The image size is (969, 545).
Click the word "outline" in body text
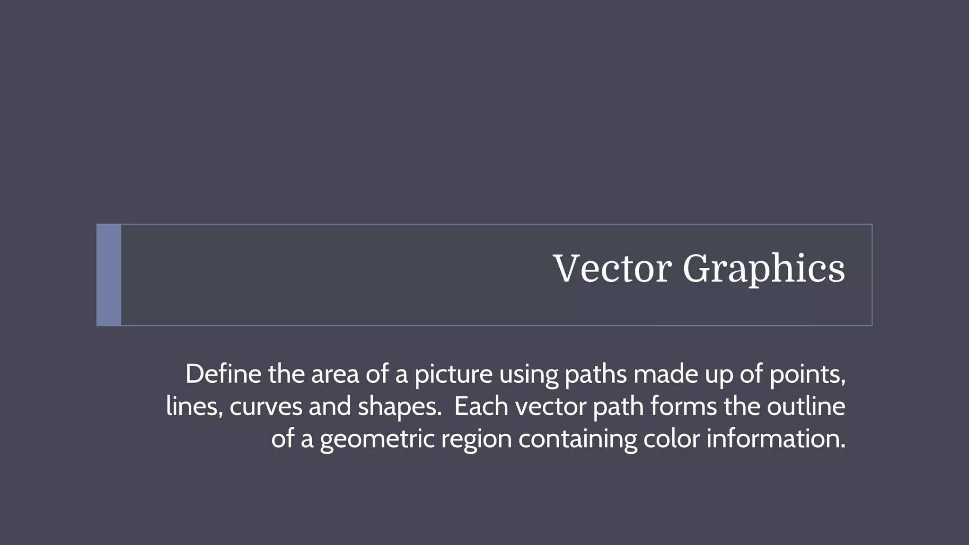(806, 406)
